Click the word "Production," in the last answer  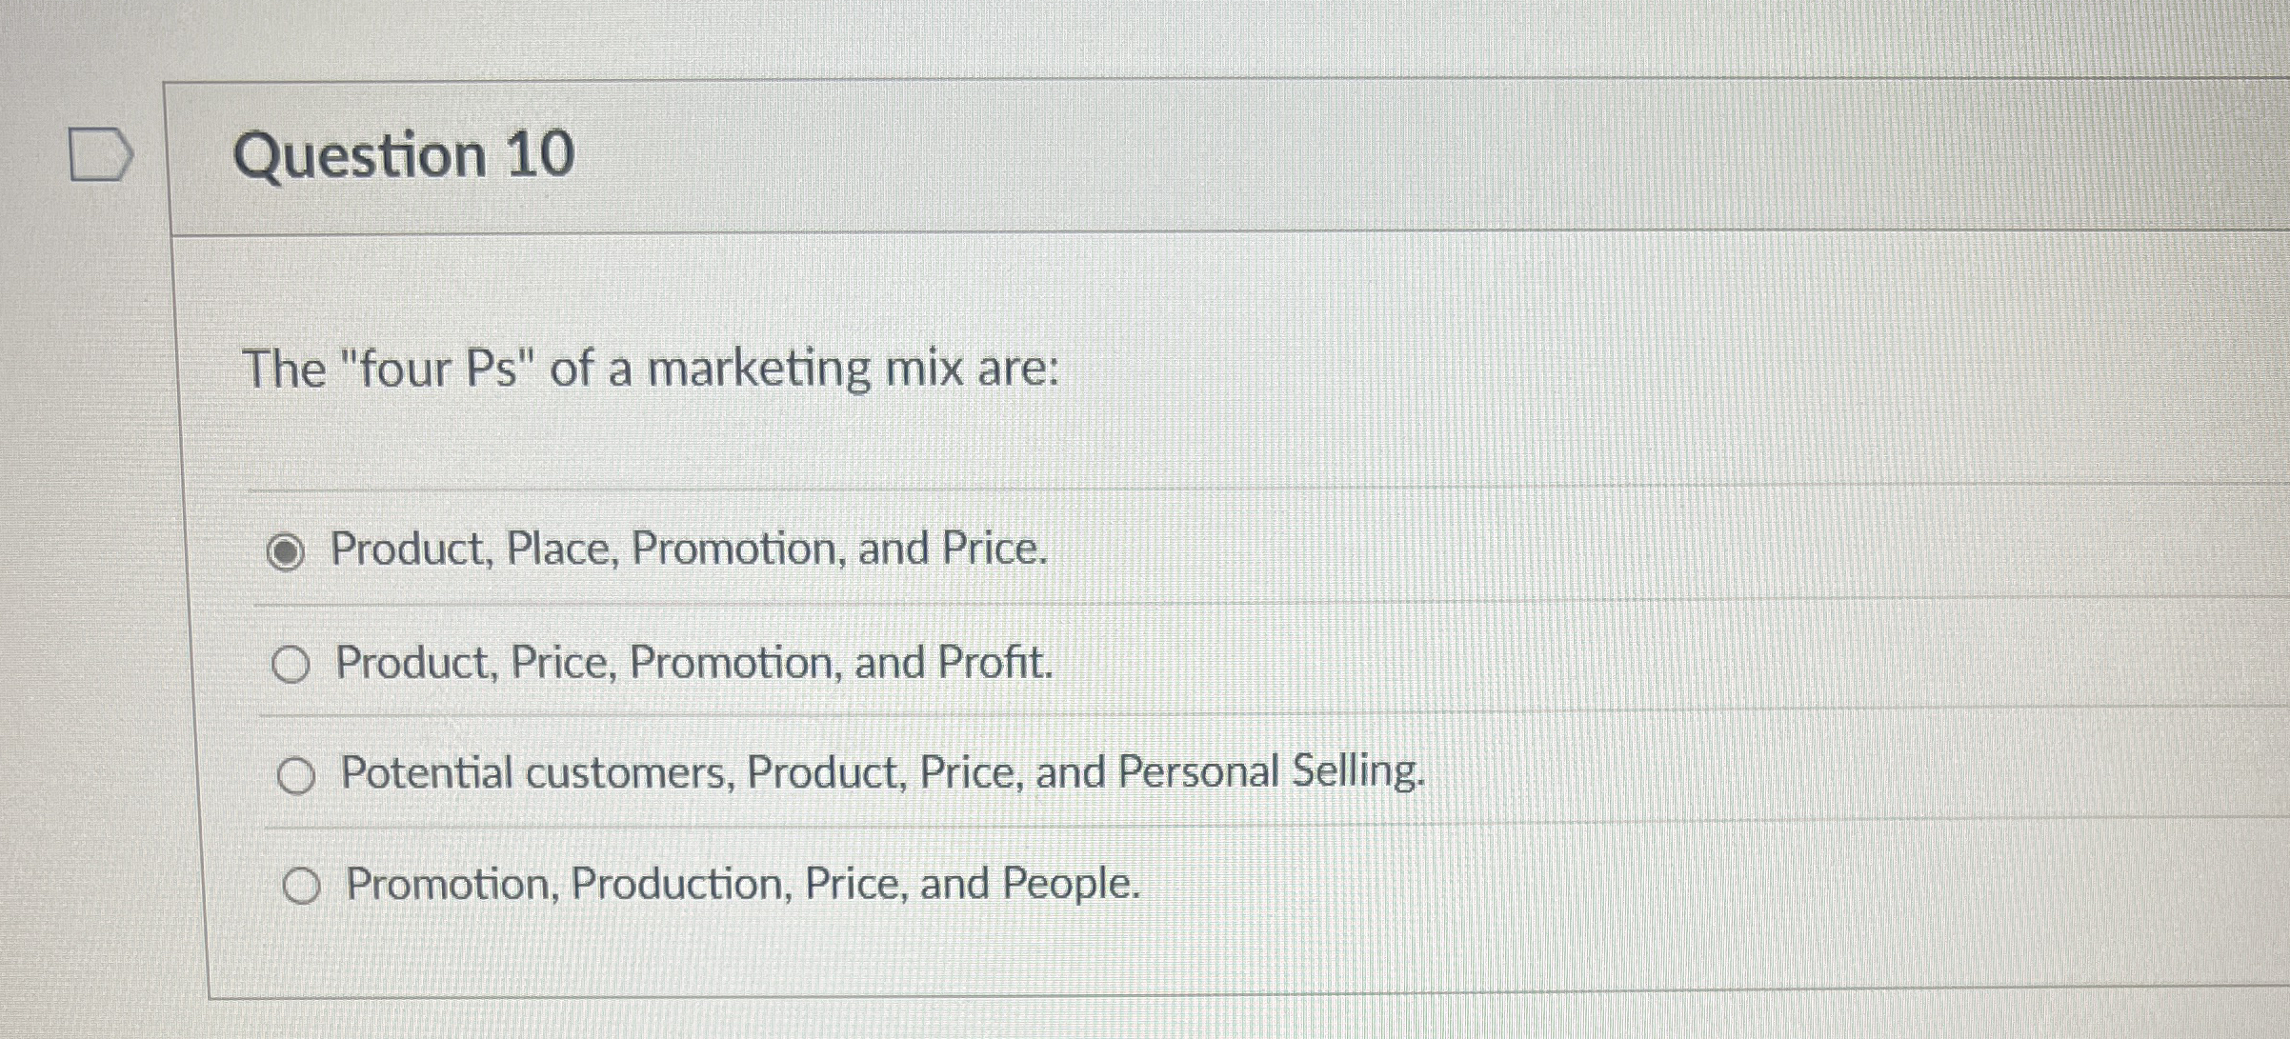pyautogui.click(x=682, y=884)
